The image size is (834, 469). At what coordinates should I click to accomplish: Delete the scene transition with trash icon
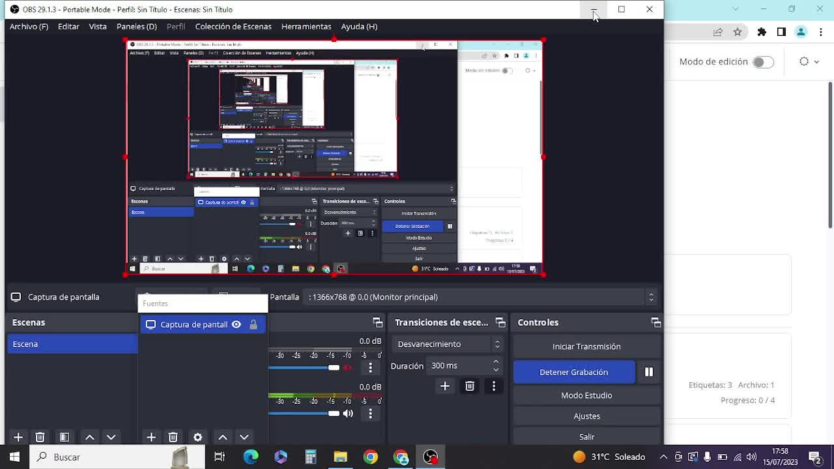click(x=469, y=386)
